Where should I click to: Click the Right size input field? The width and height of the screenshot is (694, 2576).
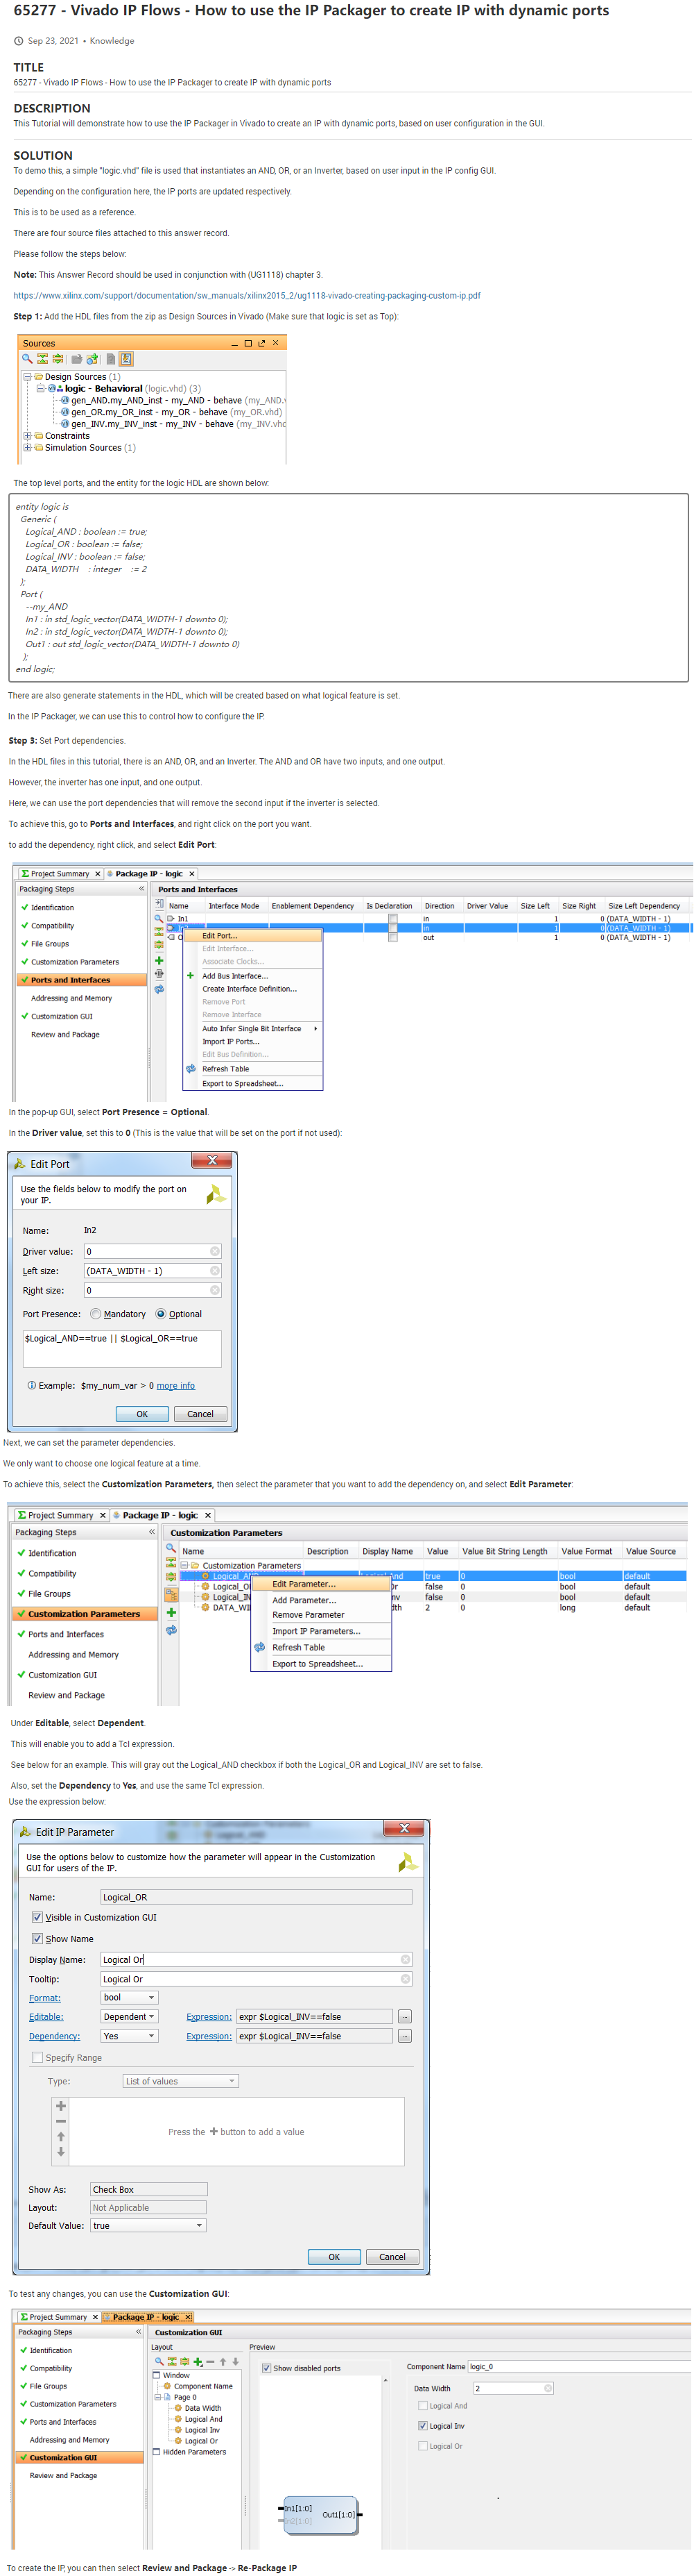[152, 1290]
